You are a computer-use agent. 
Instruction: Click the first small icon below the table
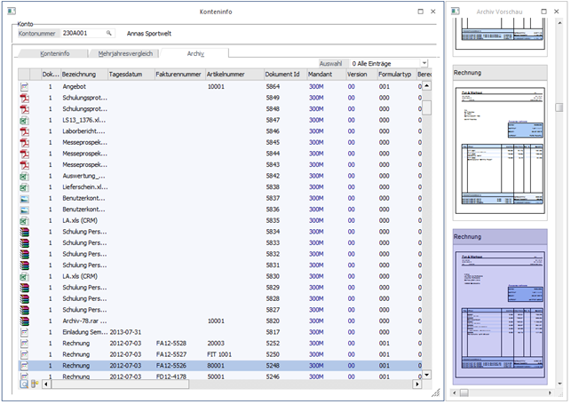[24, 384]
